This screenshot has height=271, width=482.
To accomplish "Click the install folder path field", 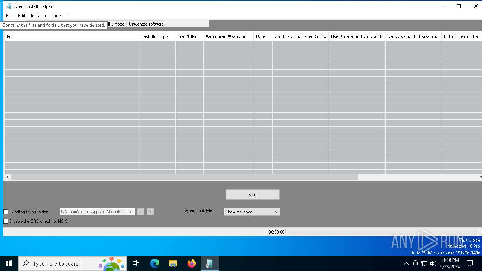I will [98, 212].
